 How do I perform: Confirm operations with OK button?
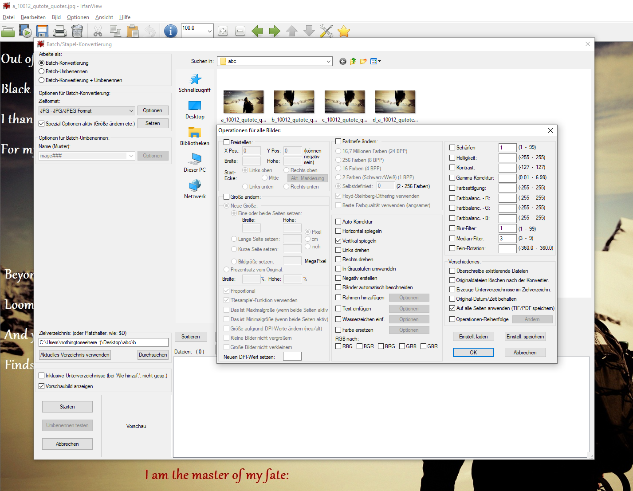473,353
